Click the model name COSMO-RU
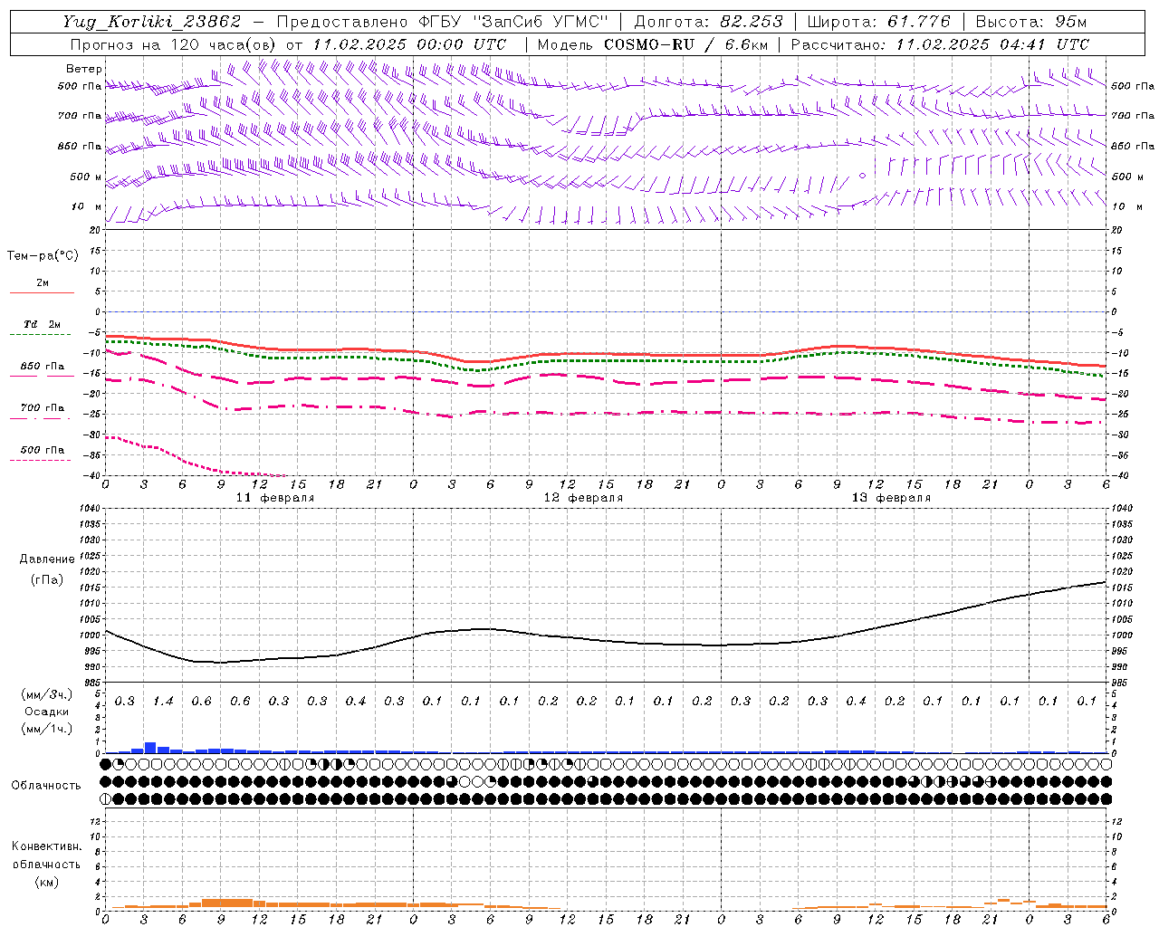This screenshot has width=1159, height=927. 647,44
